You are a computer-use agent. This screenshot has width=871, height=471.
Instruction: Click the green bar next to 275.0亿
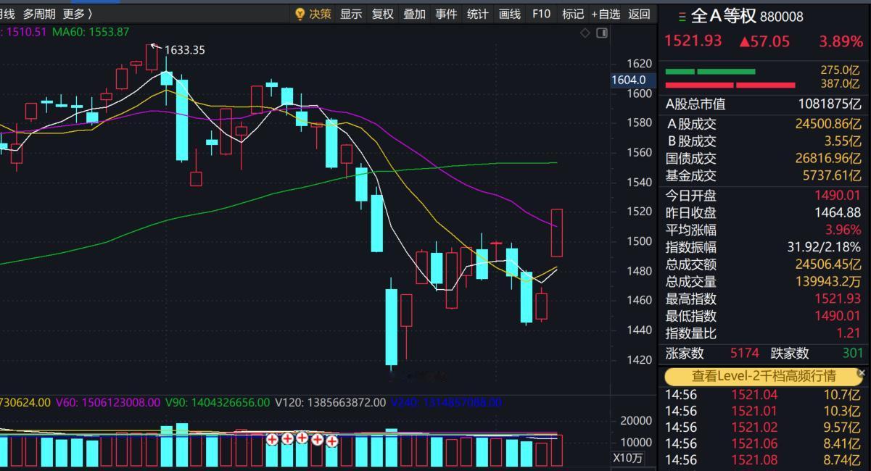pyautogui.click(x=710, y=71)
